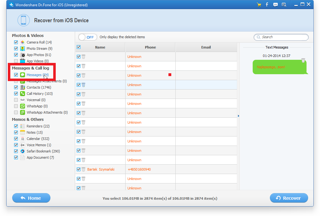This screenshot has height=216, width=320.
Task: Check the Voicemail checkbox
Action: tap(16, 100)
